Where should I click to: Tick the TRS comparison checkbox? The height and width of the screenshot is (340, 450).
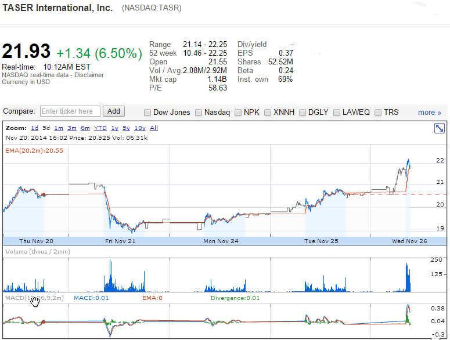pyautogui.click(x=378, y=113)
